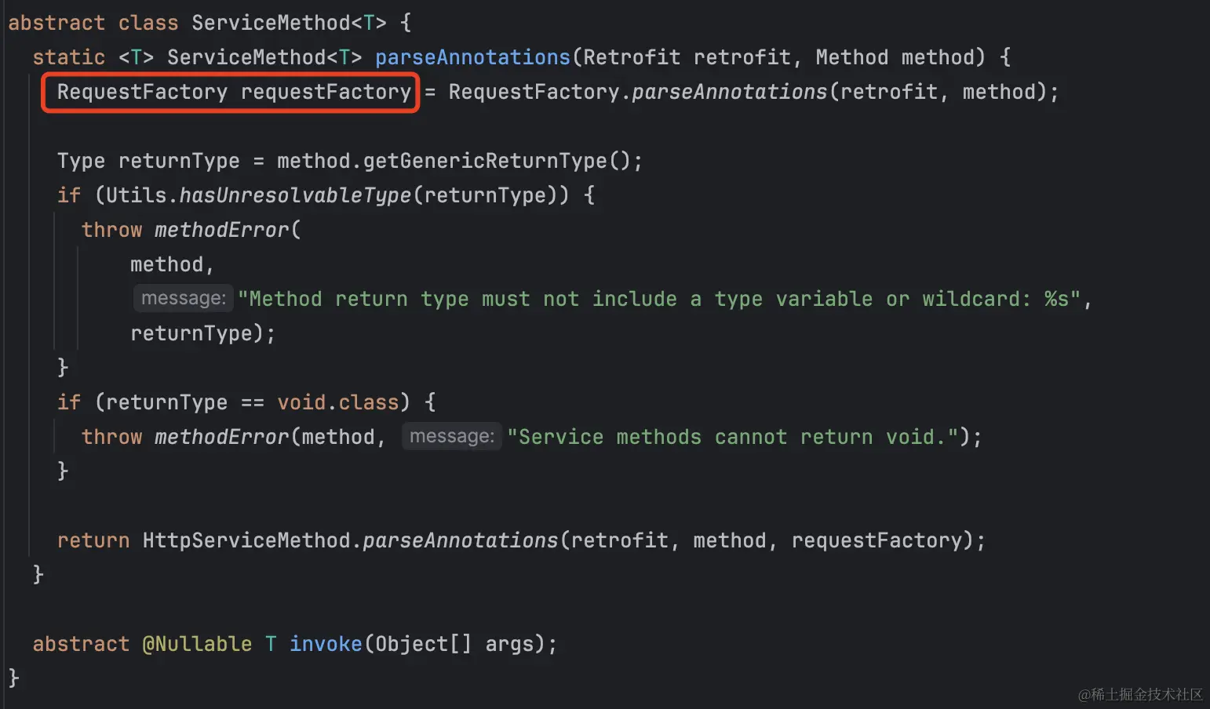The width and height of the screenshot is (1210, 709).
Task: Click Method method parameter in method signature
Action: [895, 57]
